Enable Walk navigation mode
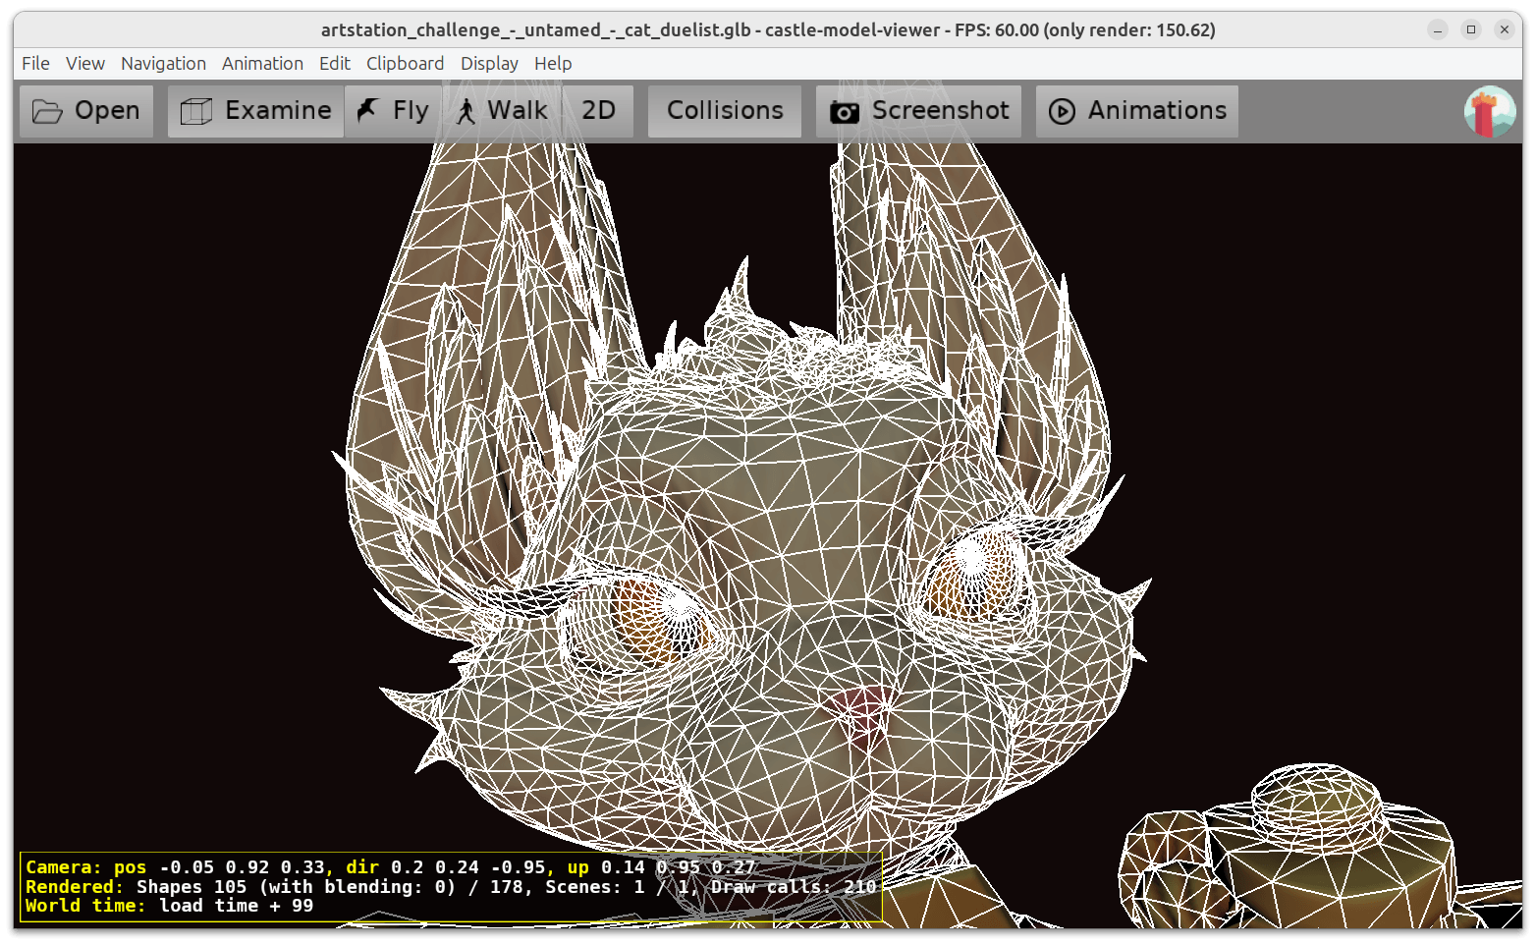Image resolution: width=1536 pixels, height=945 pixels. click(x=501, y=110)
